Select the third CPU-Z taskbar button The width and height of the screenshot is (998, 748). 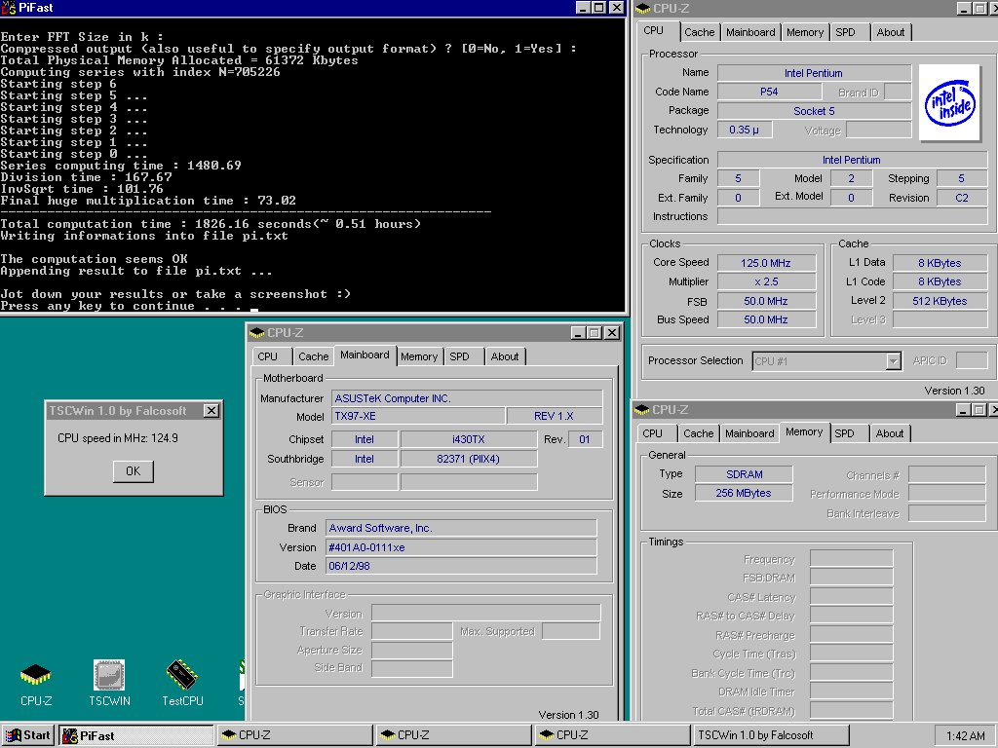pos(614,735)
